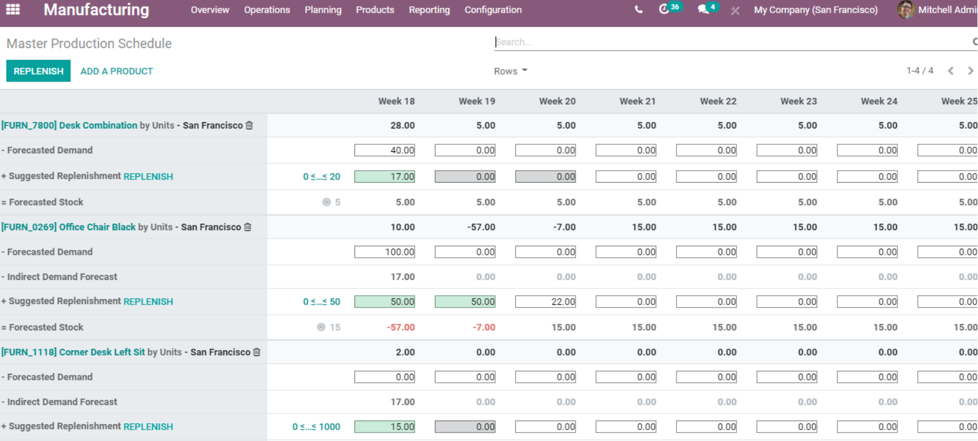Click Week 18 column header
The height and width of the screenshot is (441, 978).
click(x=396, y=101)
